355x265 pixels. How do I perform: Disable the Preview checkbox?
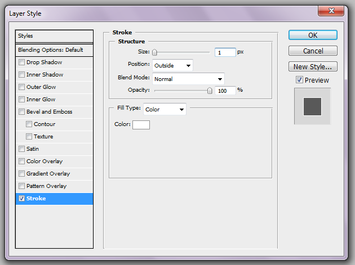(x=299, y=80)
